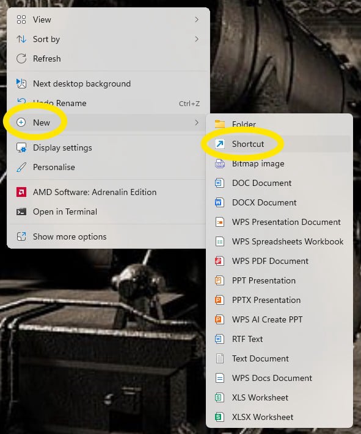361x434 pixels.
Task: Open the New submenu chevron
Action: pyautogui.click(x=197, y=123)
